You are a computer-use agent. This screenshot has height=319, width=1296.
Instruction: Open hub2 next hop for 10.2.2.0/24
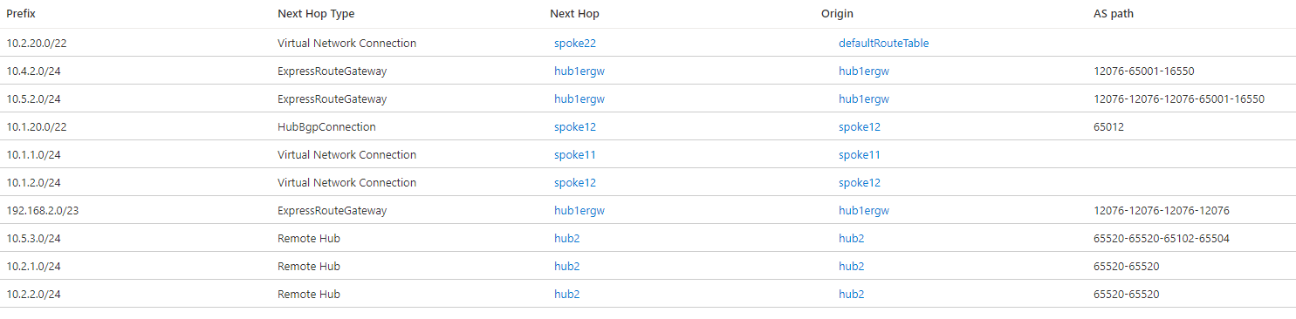(x=566, y=294)
